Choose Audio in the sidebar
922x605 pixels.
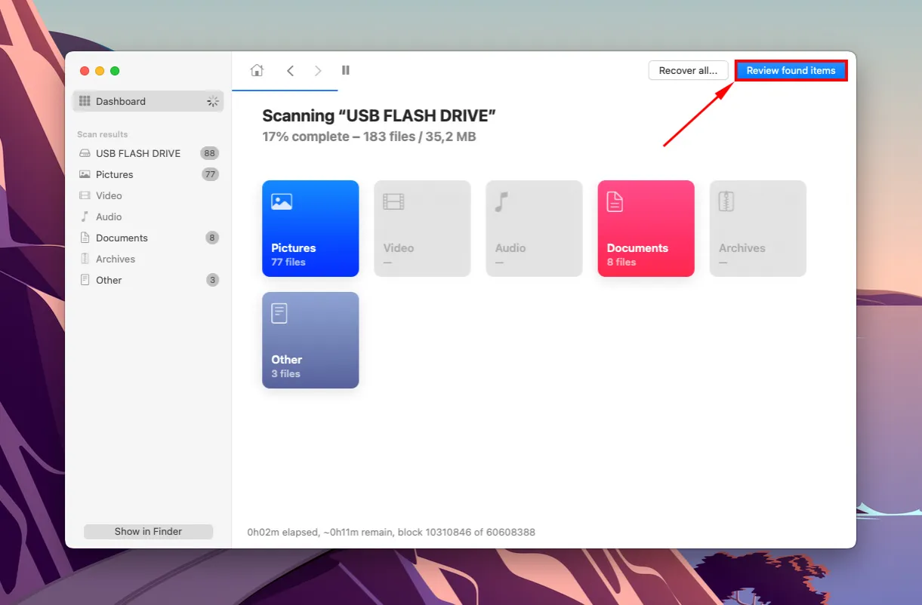(109, 217)
